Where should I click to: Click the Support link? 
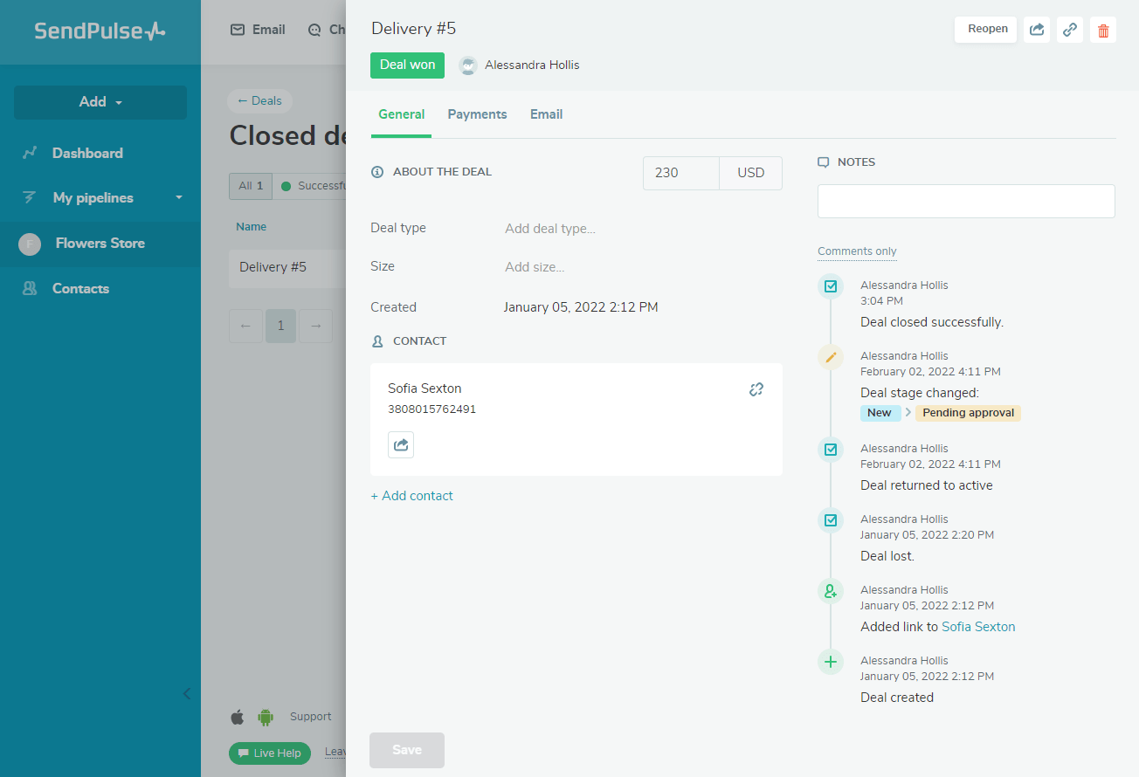(311, 717)
